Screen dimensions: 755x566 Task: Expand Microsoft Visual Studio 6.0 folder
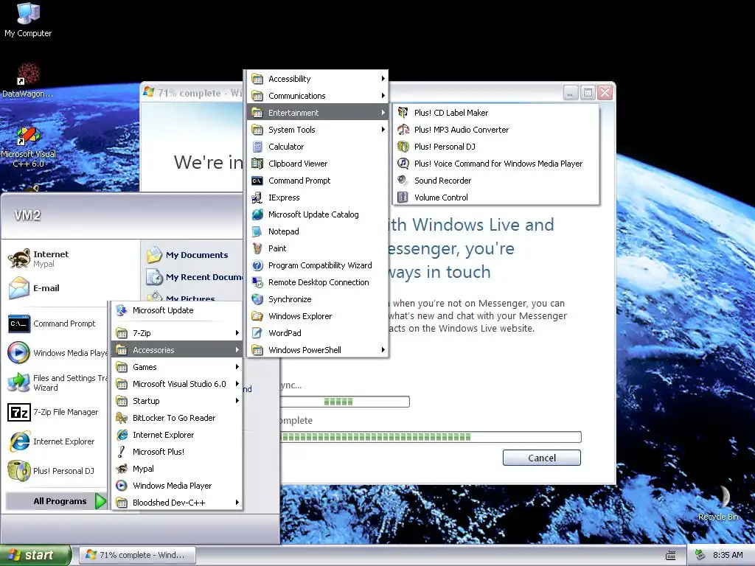177,384
